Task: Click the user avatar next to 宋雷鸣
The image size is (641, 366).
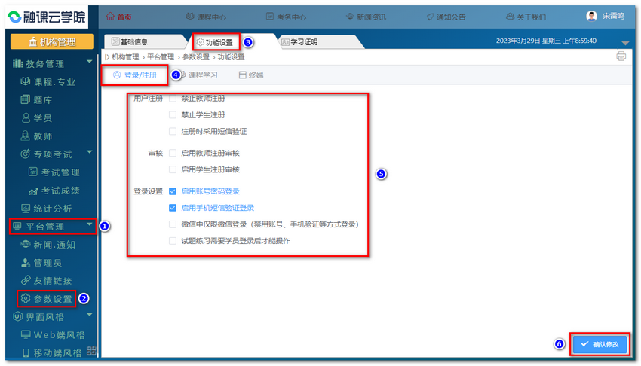Action: (592, 16)
